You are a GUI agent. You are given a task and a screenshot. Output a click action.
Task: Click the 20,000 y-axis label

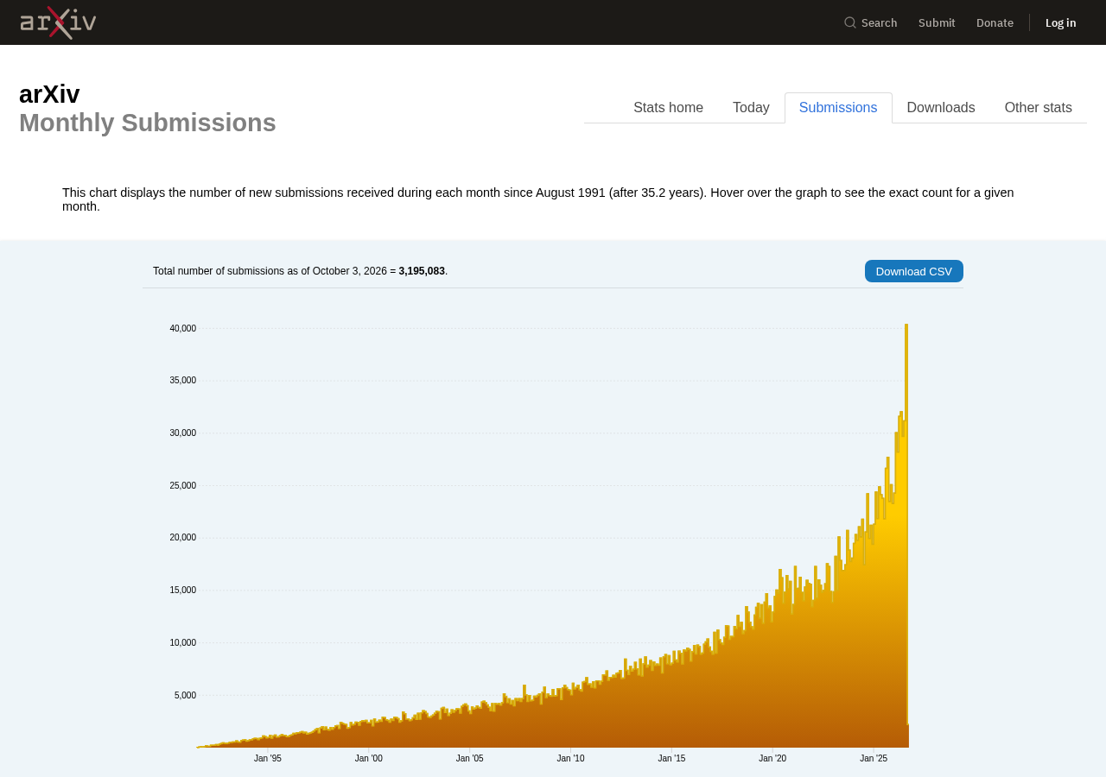tap(182, 538)
